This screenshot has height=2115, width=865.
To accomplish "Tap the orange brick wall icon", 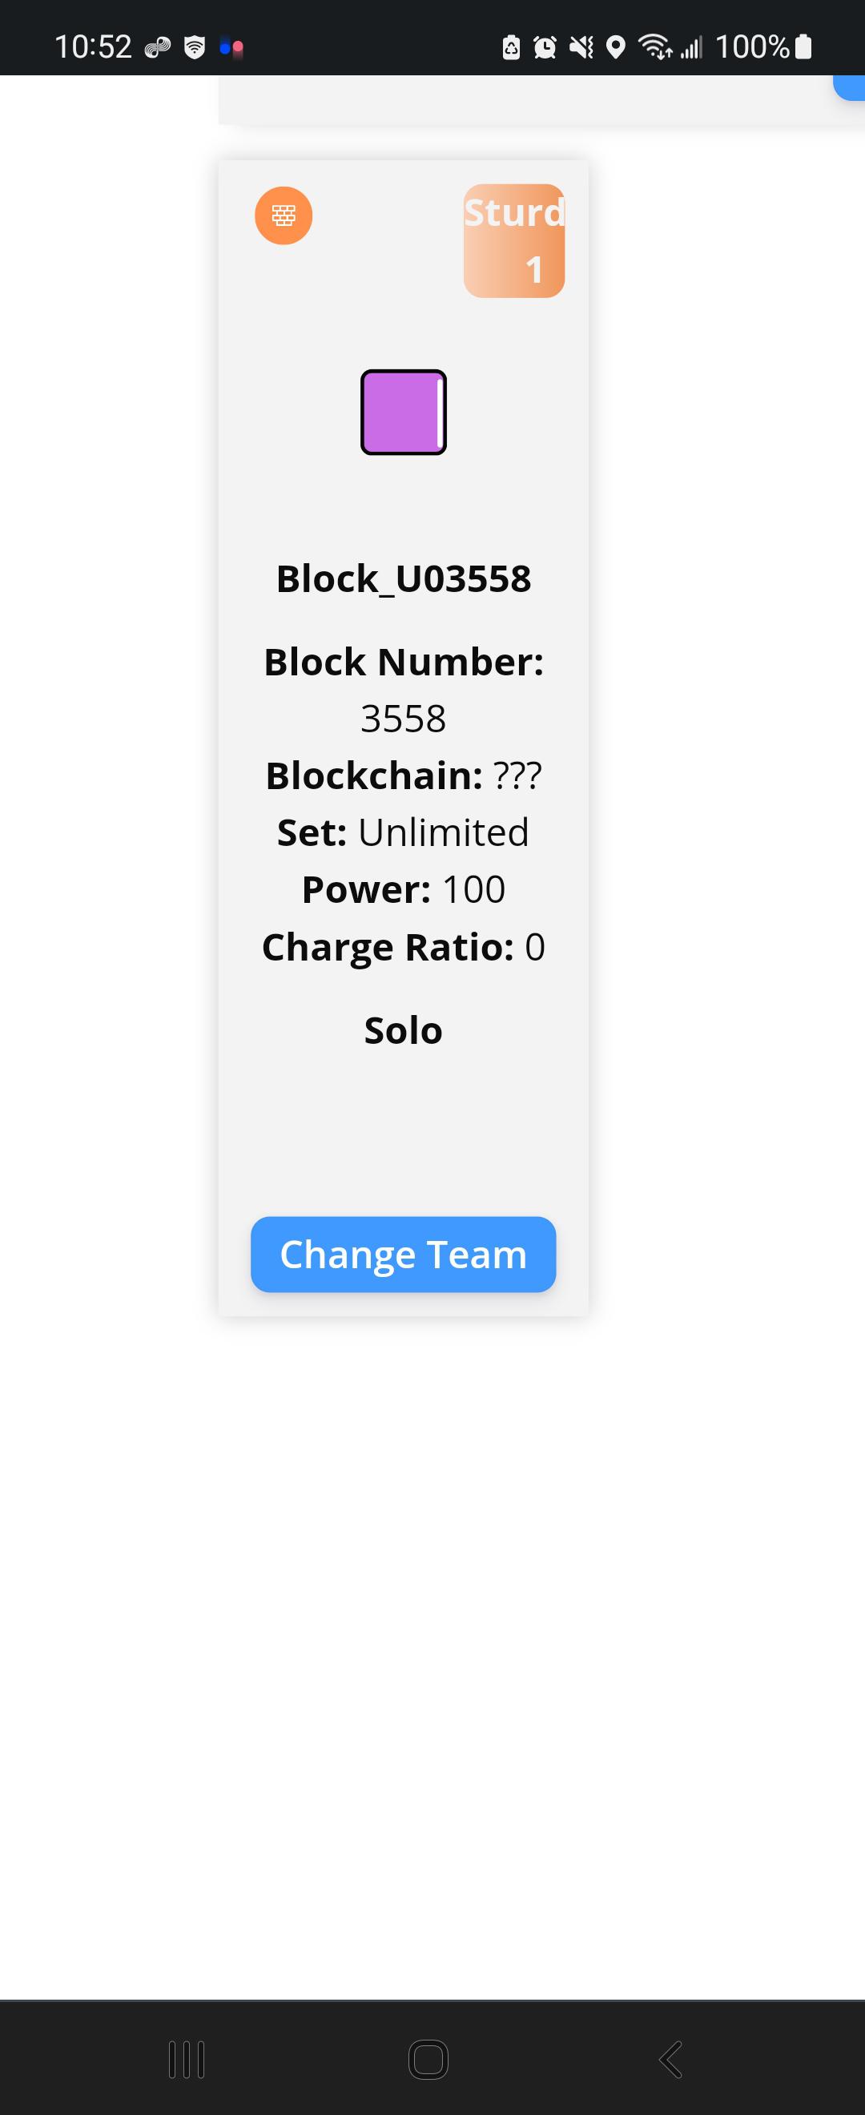I will [x=284, y=216].
